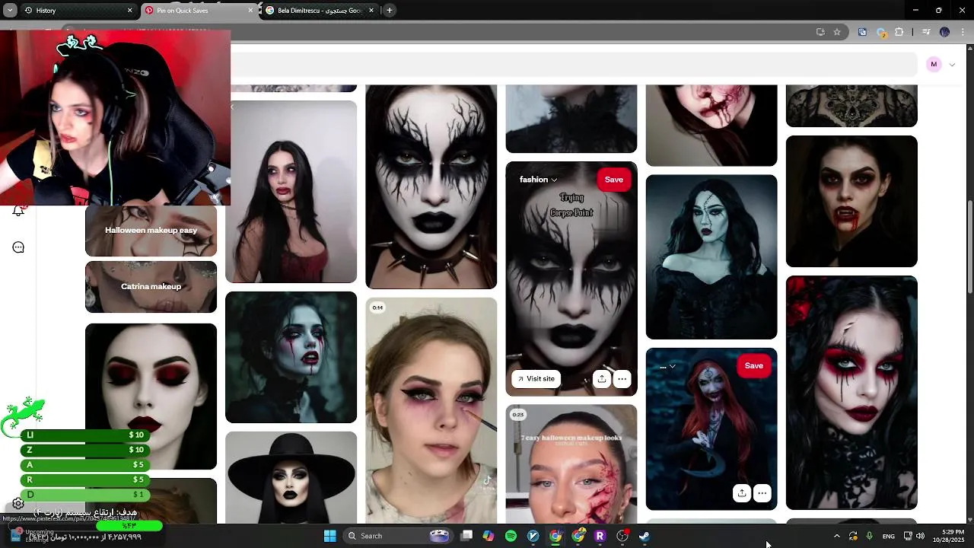Open the media controls icon

point(926,32)
